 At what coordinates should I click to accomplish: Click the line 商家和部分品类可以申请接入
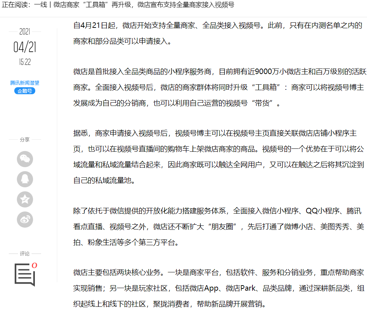pyautogui.click(x=123, y=41)
